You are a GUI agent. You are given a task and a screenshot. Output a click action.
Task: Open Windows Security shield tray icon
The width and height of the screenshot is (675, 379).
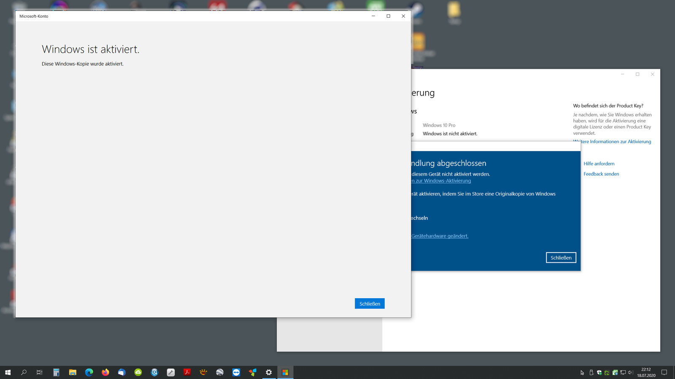pos(599,373)
